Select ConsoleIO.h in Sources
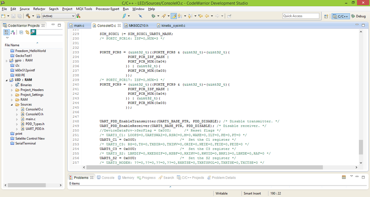This screenshot has height=197, width=370. click(34, 114)
